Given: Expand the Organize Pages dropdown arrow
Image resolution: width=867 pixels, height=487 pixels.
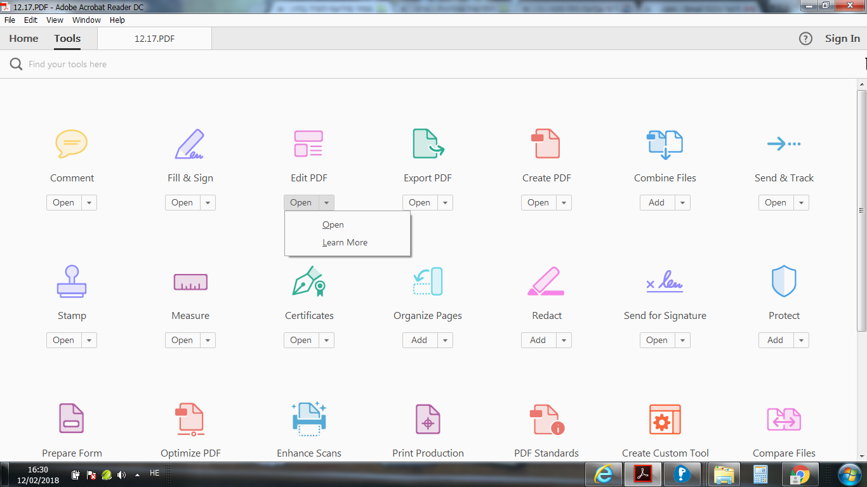Looking at the screenshot, I should 445,341.
